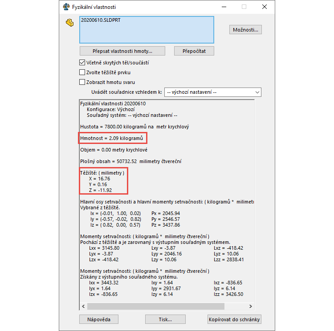Click the Souřadný systém line in results
The height and width of the screenshot is (331, 334).
point(132,115)
